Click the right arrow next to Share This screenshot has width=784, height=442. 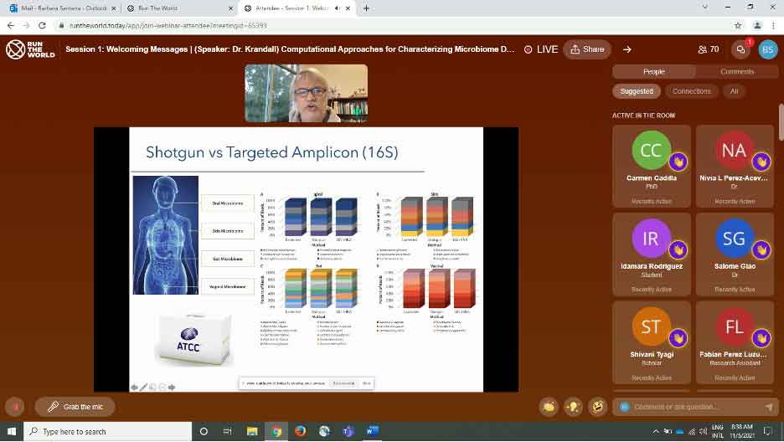[627, 49]
